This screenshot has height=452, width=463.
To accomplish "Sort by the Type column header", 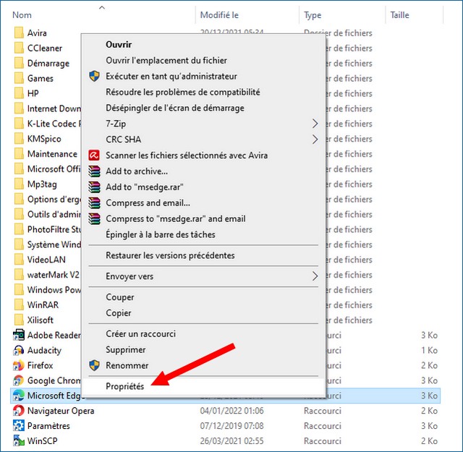I will (313, 15).
